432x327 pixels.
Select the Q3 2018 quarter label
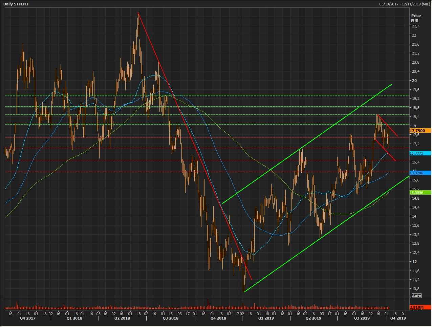(170, 318)
